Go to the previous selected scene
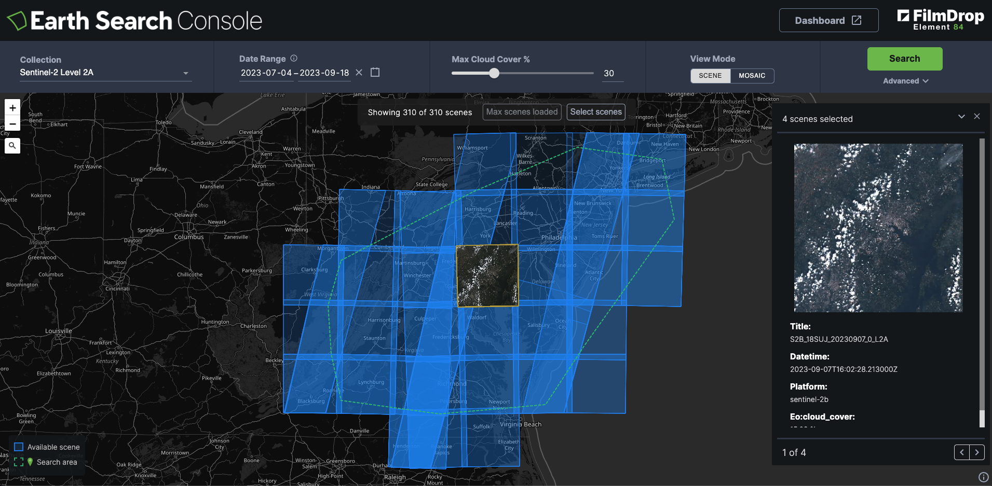This screenshot has width=992, height=486. [x=962, y=452]
